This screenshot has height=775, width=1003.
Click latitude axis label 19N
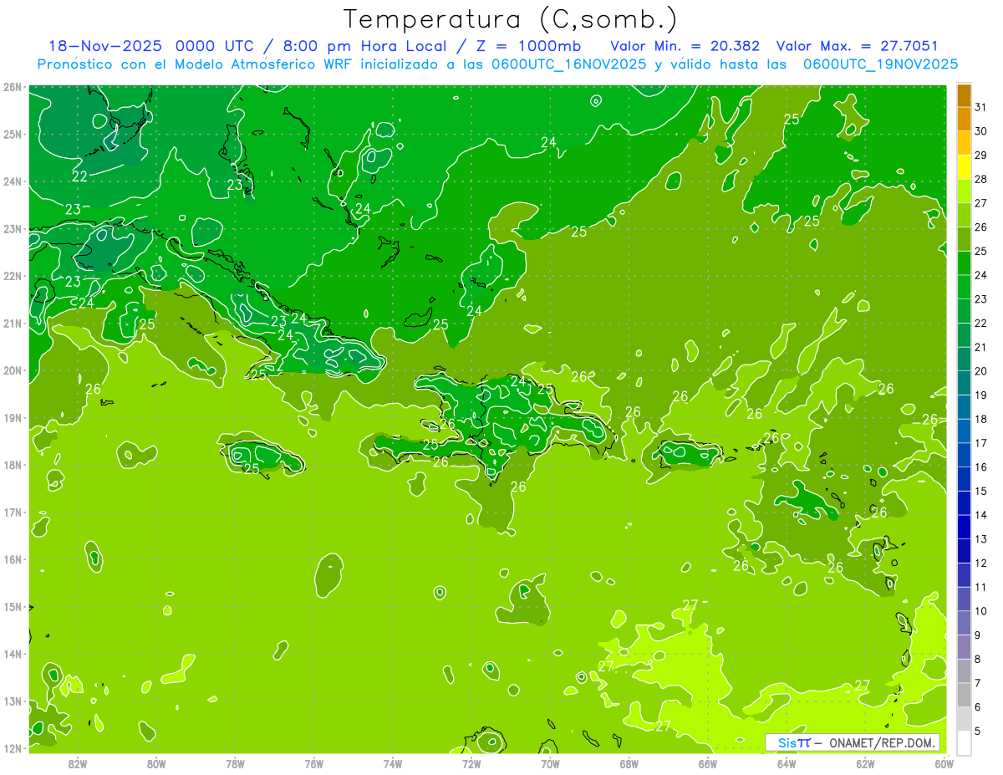tap(12, 418)
